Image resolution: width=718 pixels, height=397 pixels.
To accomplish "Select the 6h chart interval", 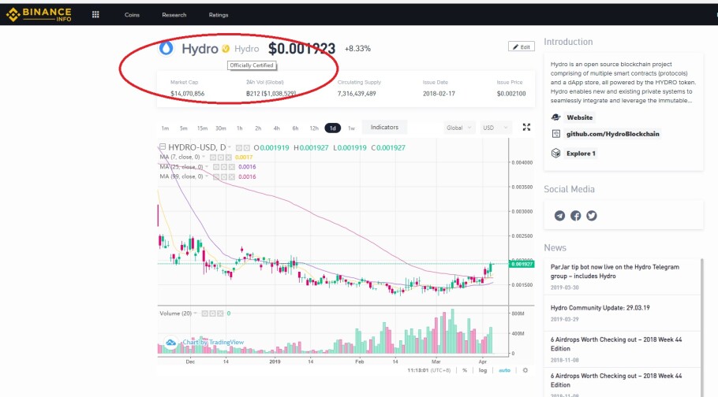I will [x=295, y=128].
